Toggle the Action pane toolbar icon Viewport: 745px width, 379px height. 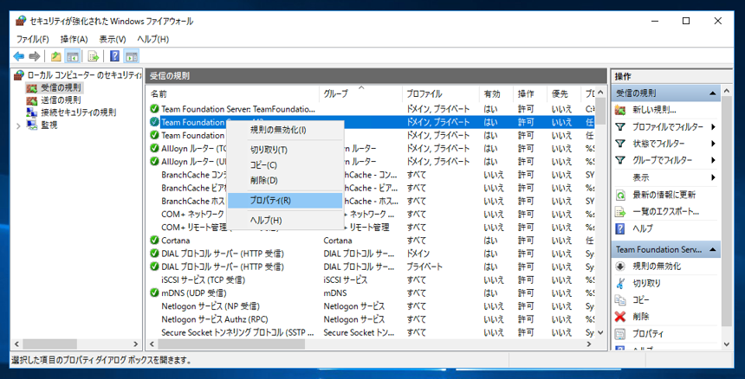click(131, 56)
